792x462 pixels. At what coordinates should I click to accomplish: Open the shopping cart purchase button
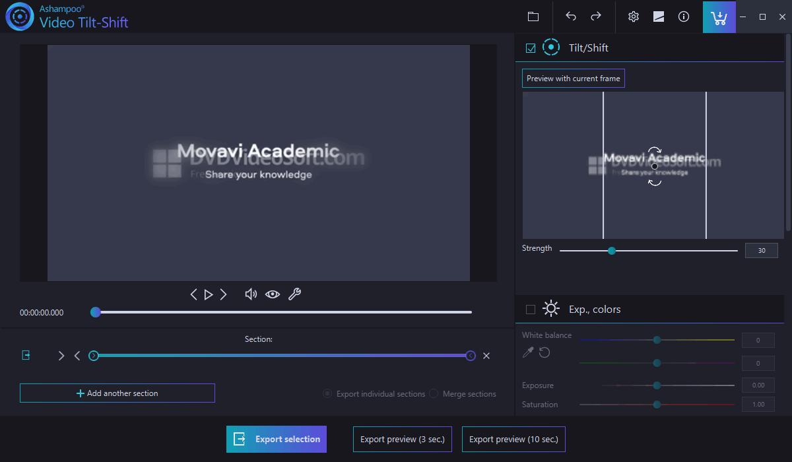(719, 16)
